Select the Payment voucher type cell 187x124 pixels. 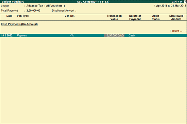22,35
